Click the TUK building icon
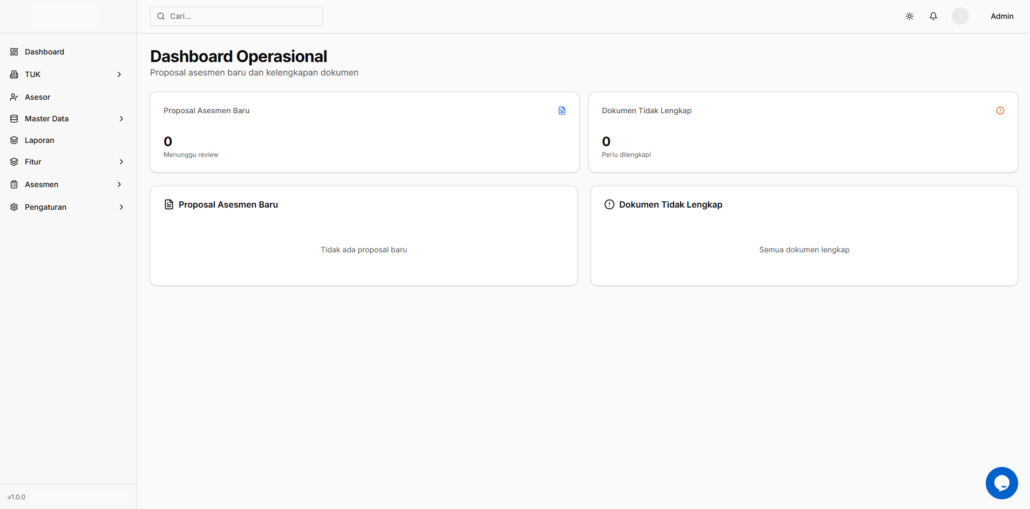 (x=14, y=74)
